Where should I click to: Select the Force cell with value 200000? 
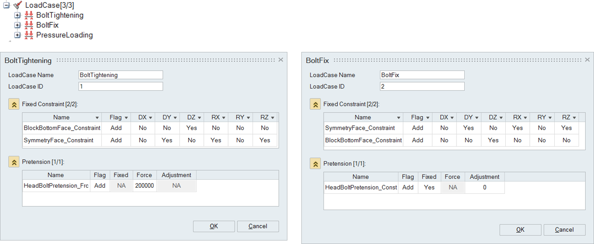tap(144, 186)
